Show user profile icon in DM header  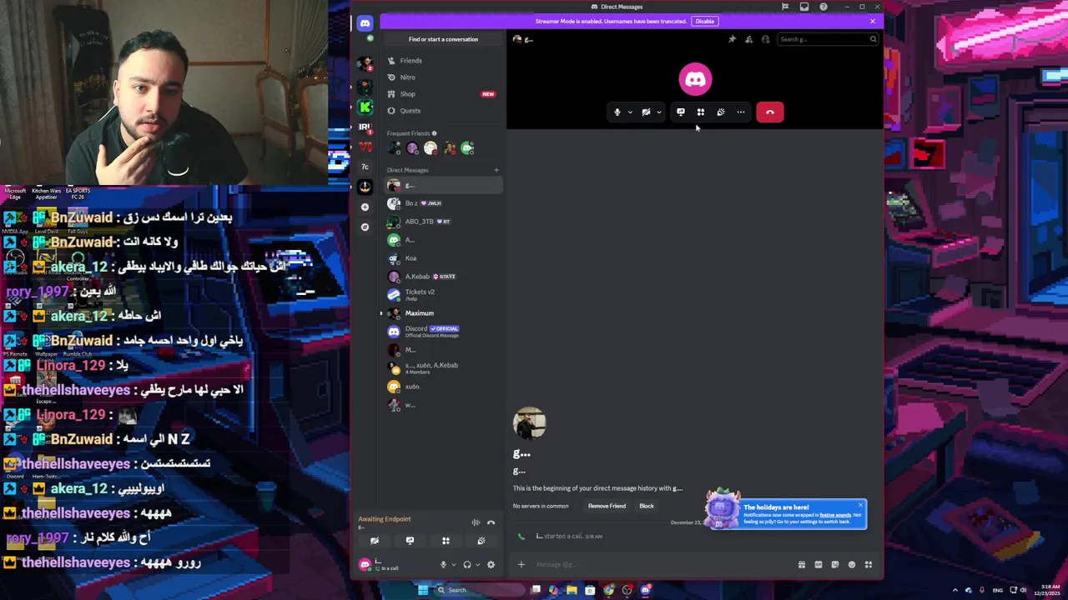765,39
